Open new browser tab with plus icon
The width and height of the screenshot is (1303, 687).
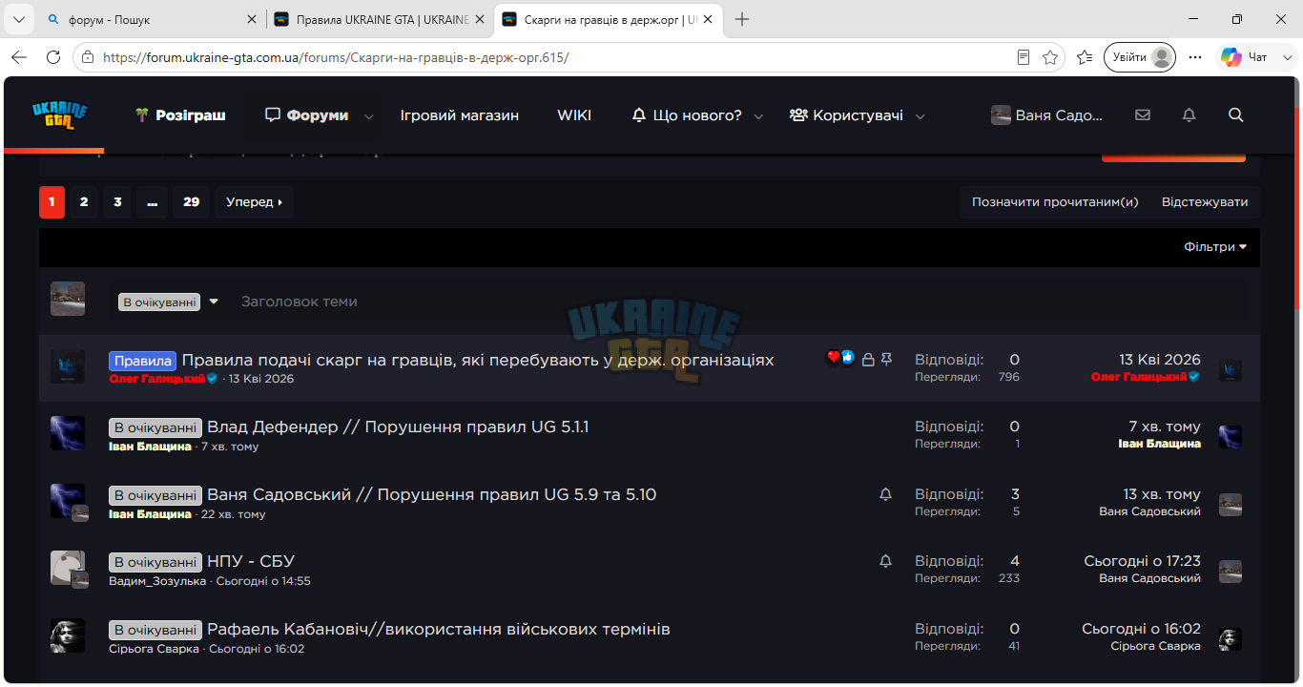[x=742, y=19]
